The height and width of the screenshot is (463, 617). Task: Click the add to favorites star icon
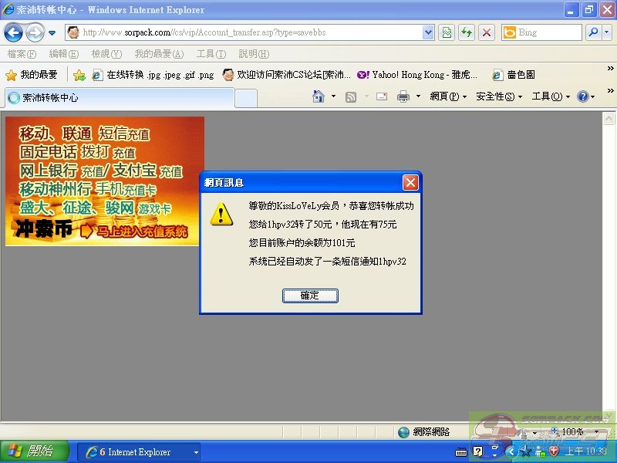click(79, 75)
